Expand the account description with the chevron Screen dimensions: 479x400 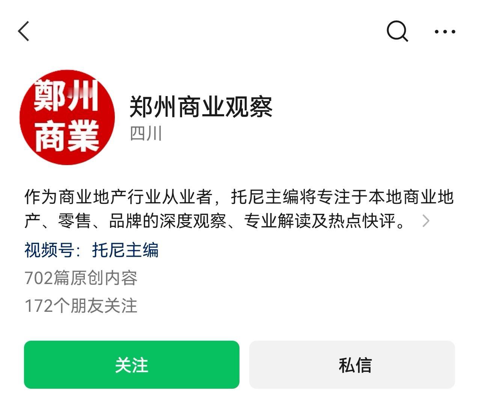[x=426, y=221]
